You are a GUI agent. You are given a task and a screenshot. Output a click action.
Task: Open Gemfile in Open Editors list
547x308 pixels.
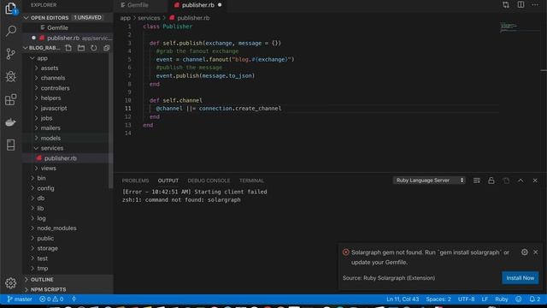point(68,27)
